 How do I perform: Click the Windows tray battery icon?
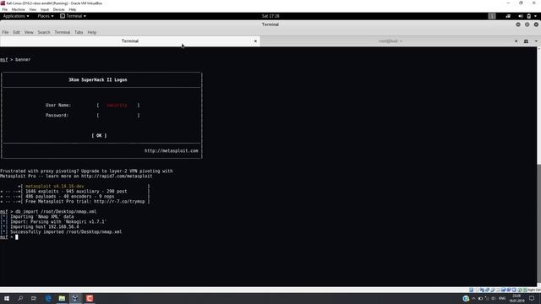(480, 298)
